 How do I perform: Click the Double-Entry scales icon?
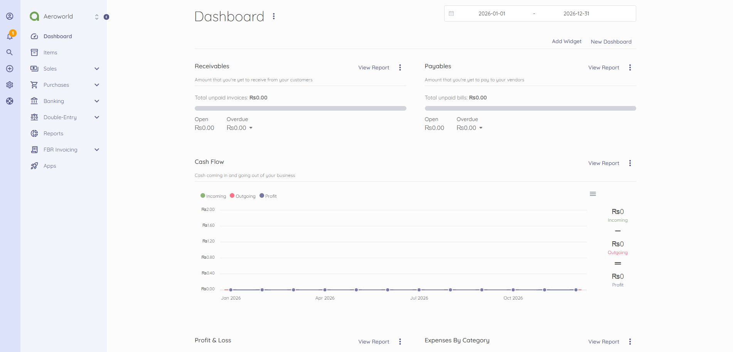34,117
